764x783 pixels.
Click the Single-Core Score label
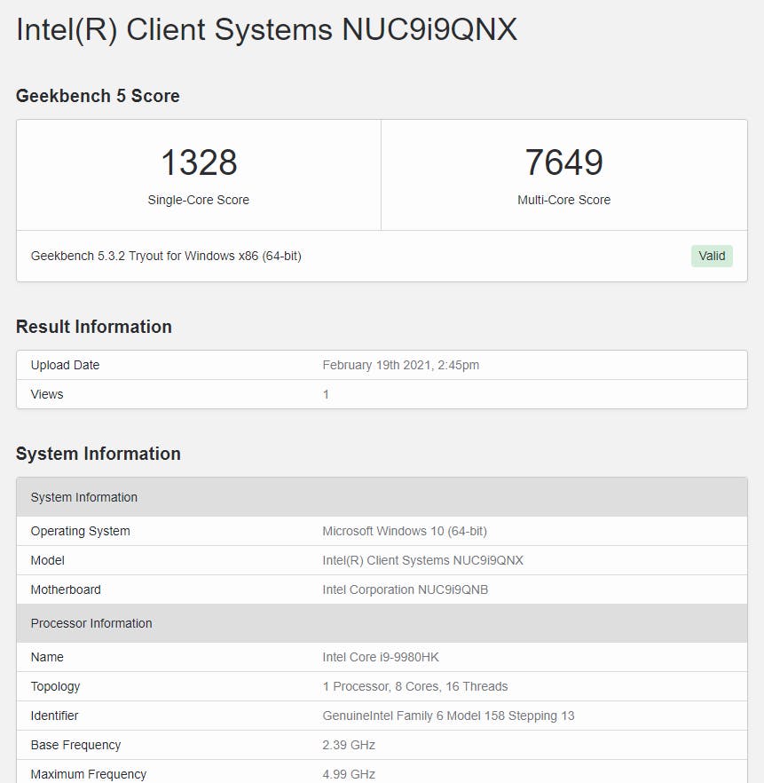tap(199, 200)
